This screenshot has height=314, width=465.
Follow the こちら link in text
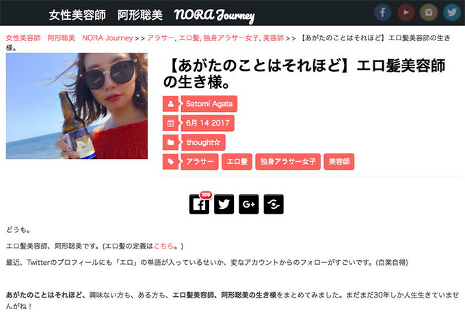point(163,246)
